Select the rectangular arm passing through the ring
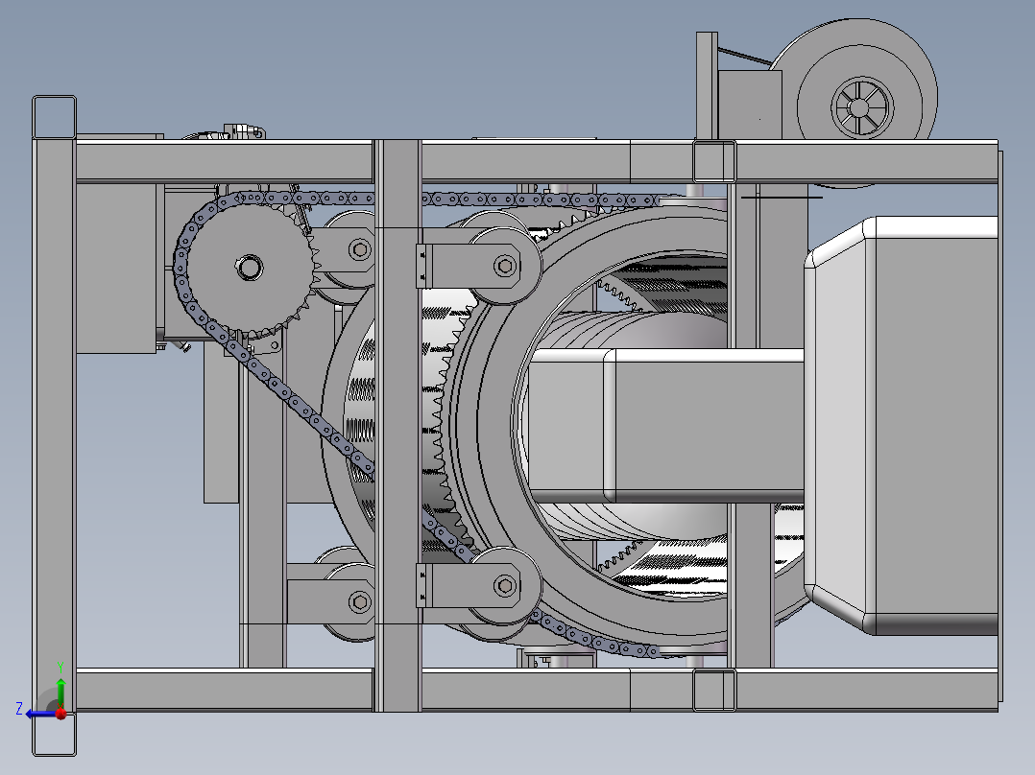 tap(666, 426)
